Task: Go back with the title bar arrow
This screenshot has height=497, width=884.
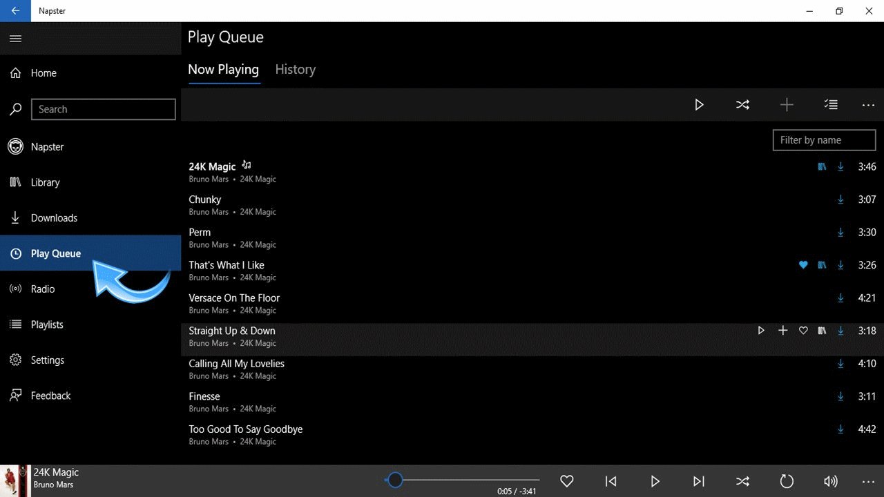Action: point(15,11)
